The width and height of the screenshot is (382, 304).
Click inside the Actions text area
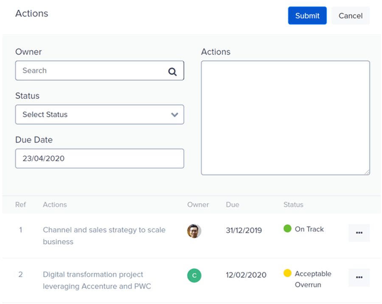(286, 118)
